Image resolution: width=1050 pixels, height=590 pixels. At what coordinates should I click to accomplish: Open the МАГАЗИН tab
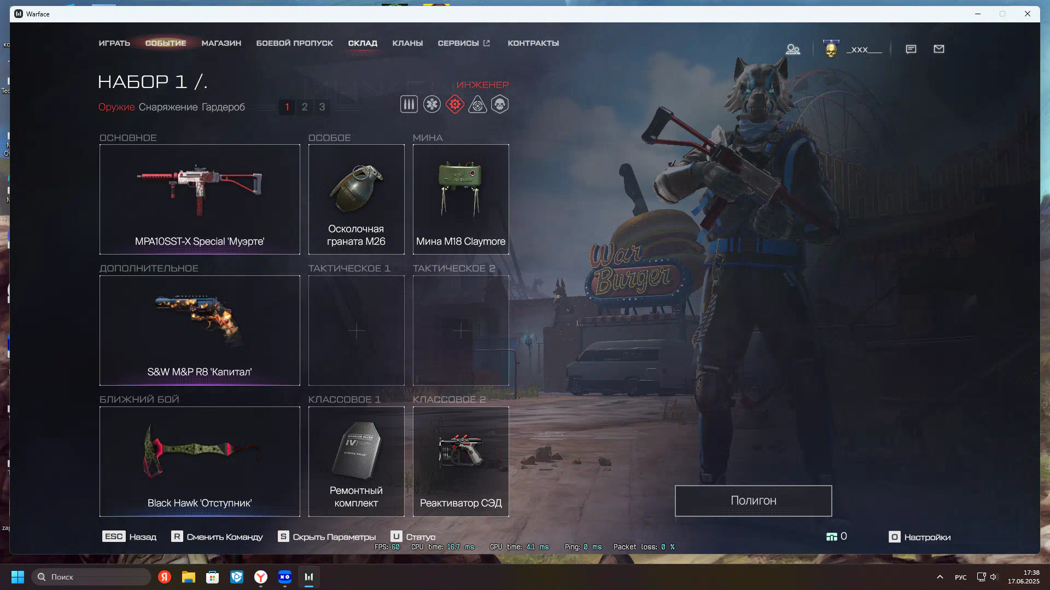coord(221,43)
